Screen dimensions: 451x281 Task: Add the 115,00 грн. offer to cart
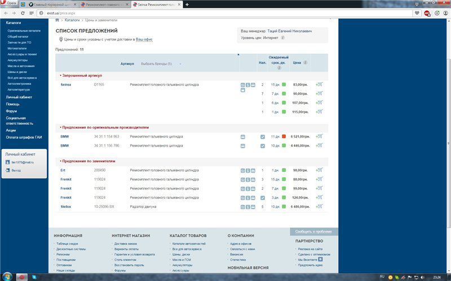319,111
